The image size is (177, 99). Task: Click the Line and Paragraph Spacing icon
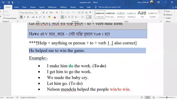[x=76, y=17]
